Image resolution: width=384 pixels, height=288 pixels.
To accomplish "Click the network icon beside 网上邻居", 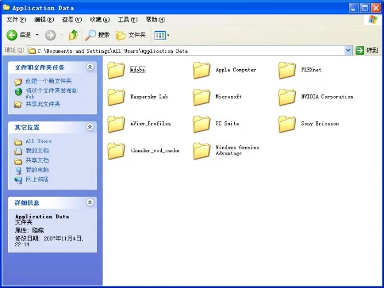I will (18, 180).
